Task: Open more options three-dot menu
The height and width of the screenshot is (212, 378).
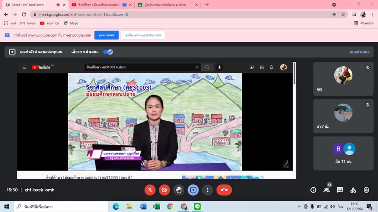Action: pyautogui.click(x=208, y=190)
